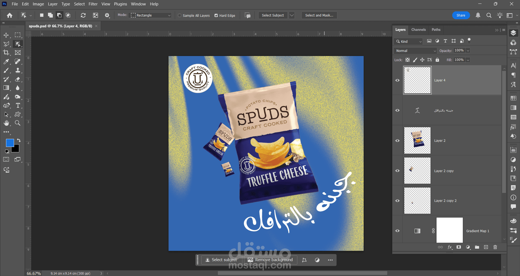The height and width of the screenshot is (276, 520).
Task: Select the Path Selection tool
Action: [6, 114]
